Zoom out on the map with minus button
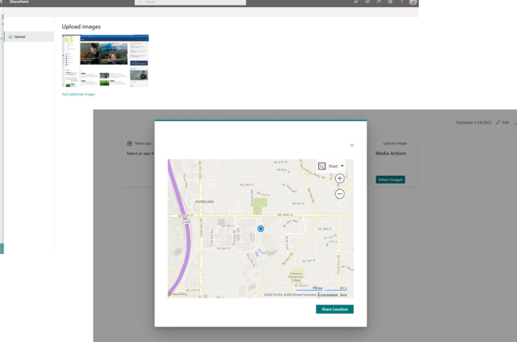The width and height of the screenshot is (517, 342). pyautogui.click(x=340, y=194)
